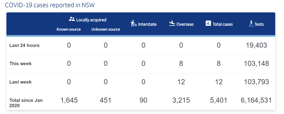The image size is (284, 114).
Task: Click the Total cases bar chart icon
Action: (x=208, y=24)
